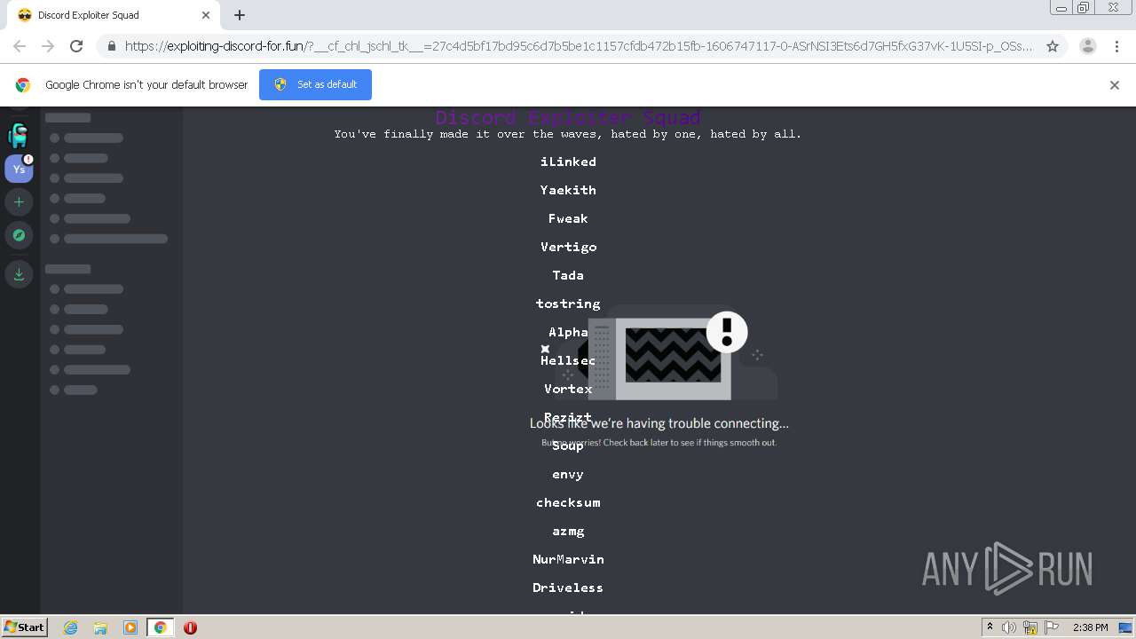
Task: Open the volume control tray icon
Action: coord(1009,627)
